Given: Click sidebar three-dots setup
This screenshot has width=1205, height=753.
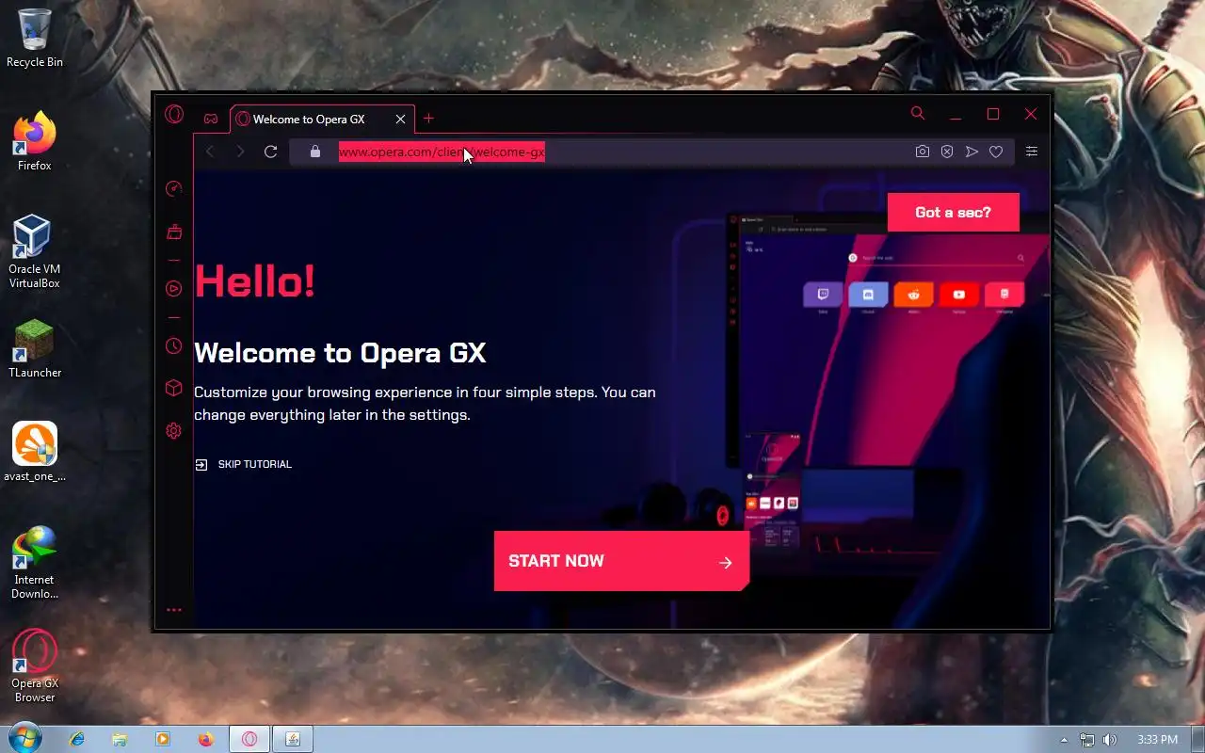Looking at the screenshot, I should click(x=173, y=610).
